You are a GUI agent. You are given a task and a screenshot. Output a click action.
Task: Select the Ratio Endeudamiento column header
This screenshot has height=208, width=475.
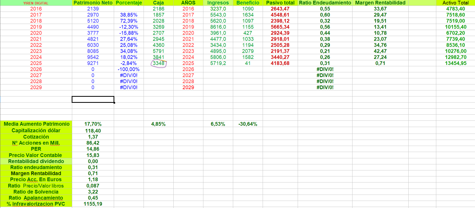[x=325, y=3]
